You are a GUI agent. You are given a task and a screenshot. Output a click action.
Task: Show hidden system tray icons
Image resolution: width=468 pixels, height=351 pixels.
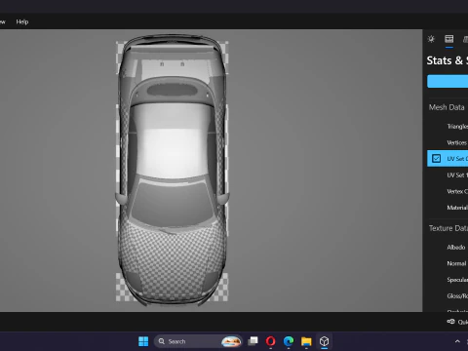click(457, 341)
